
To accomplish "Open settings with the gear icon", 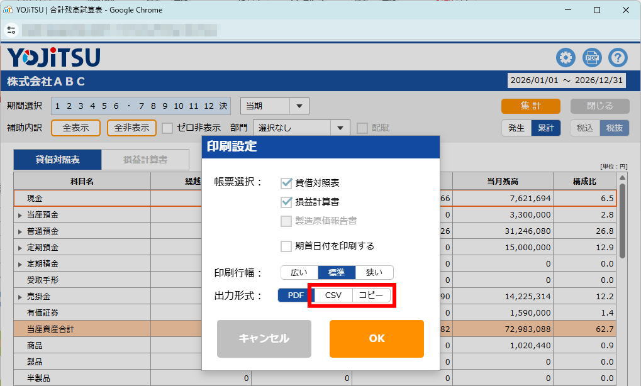I will [x=566, y=58].
